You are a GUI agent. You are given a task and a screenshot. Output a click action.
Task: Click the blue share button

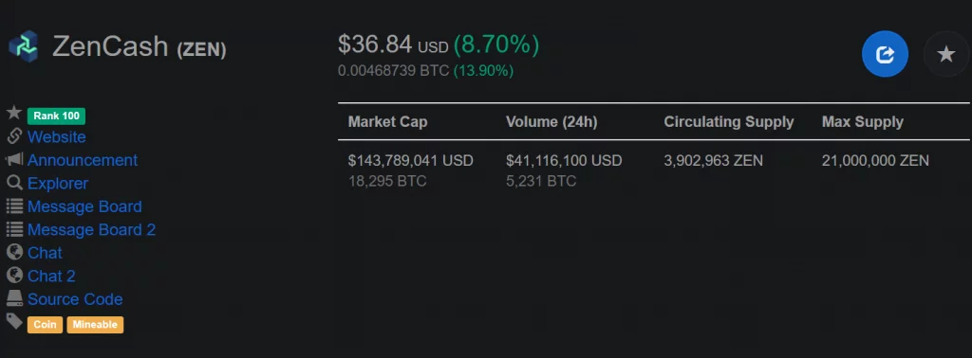pyautogui.click(x=885, y=54)
